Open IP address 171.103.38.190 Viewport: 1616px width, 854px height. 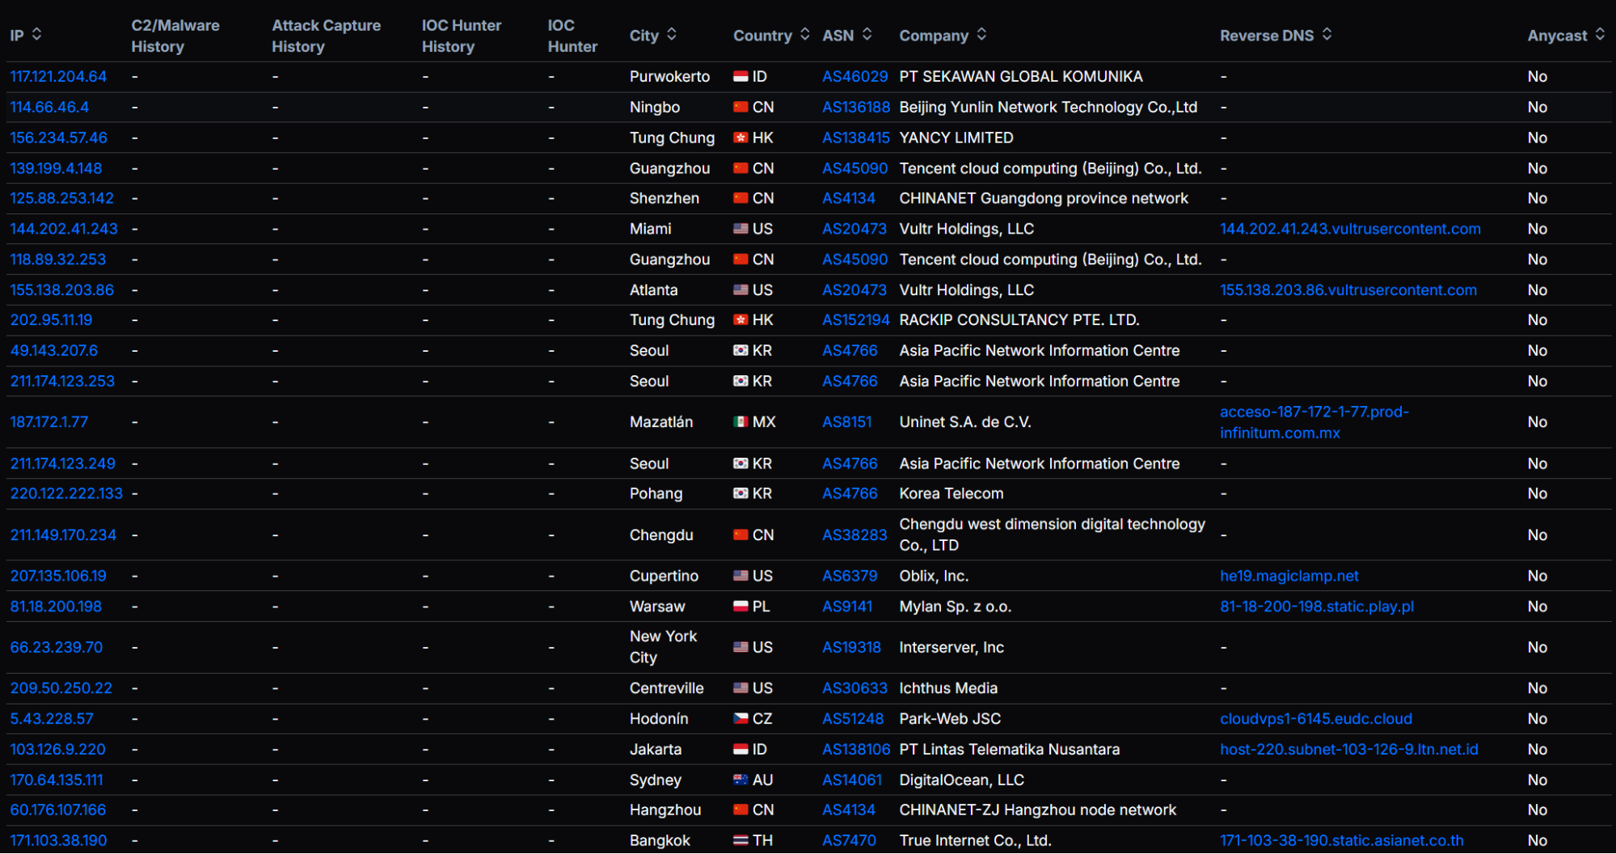pos(58,841)
